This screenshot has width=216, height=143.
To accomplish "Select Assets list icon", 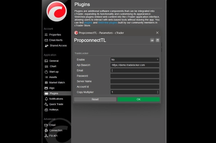I will coord(46,77).
